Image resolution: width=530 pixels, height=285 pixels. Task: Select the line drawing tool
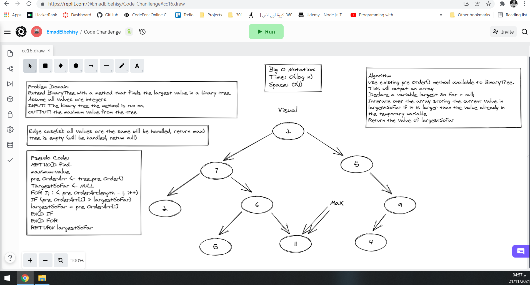pos(107,66)
